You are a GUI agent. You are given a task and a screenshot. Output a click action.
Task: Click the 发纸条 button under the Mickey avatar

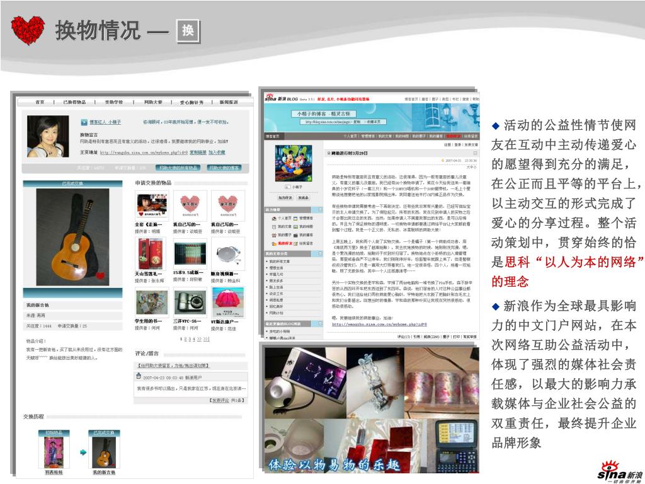tap(303, 197)
